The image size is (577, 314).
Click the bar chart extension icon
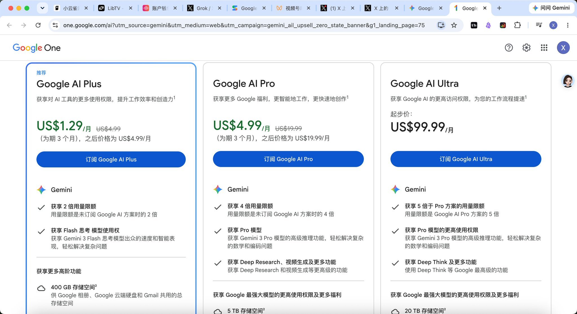[503, 25]
